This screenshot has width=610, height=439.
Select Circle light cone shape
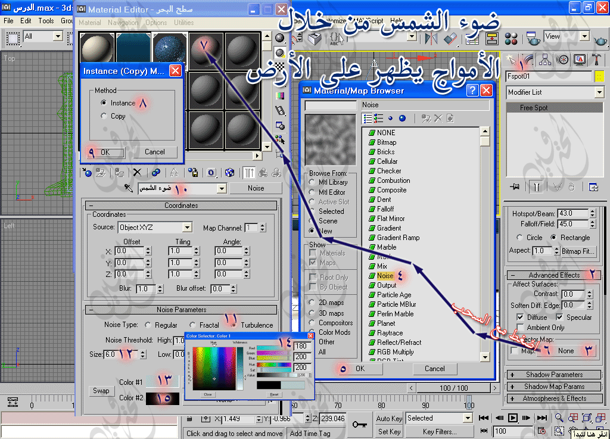coord(519,237)
